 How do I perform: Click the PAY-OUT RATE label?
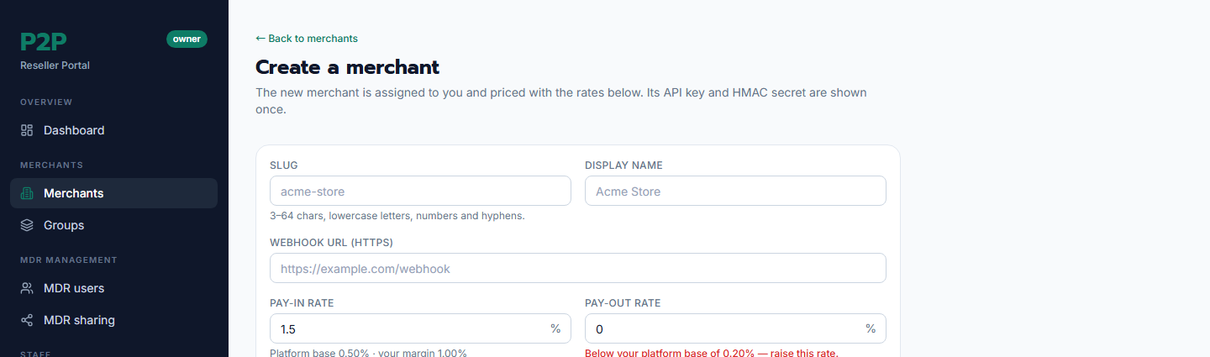click(623, 303)
